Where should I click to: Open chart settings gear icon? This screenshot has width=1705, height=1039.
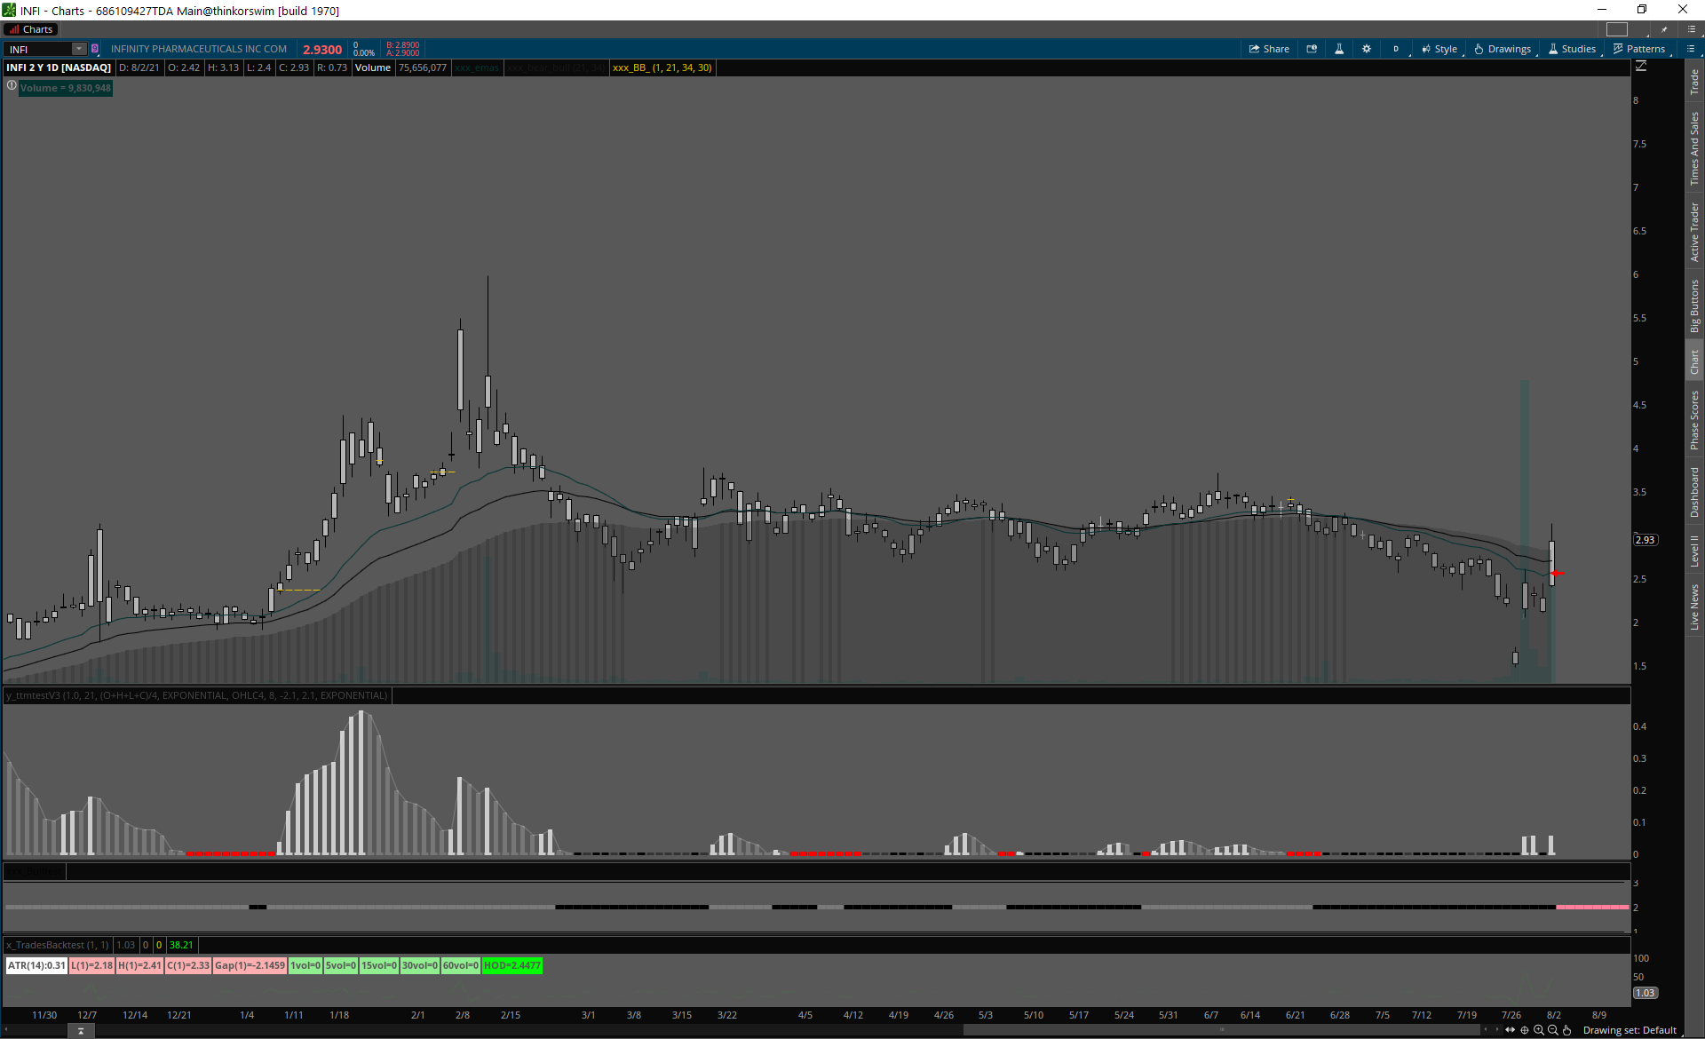[x=1367, y=49]
